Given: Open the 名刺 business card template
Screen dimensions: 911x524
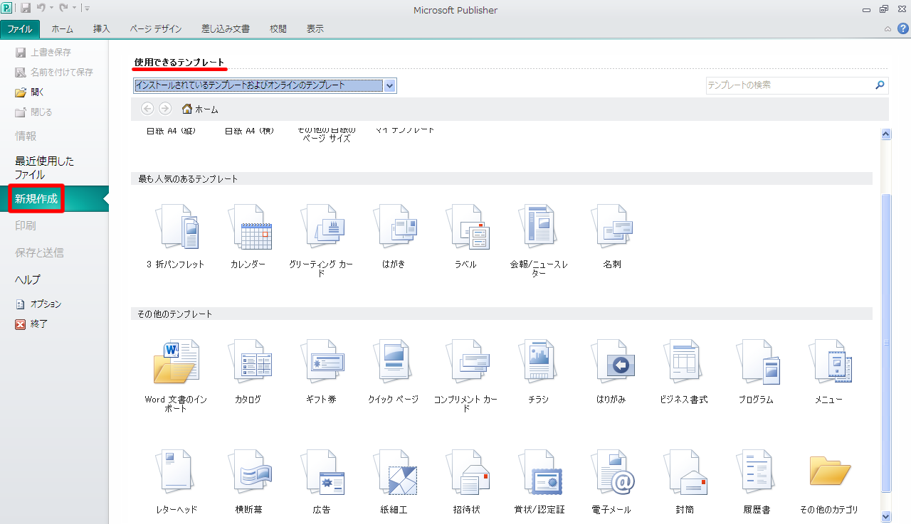Looking at the screenshot, I should 611,228.
